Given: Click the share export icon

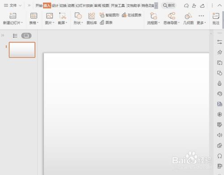Looking at the screenshot, I should click(202, 6).
